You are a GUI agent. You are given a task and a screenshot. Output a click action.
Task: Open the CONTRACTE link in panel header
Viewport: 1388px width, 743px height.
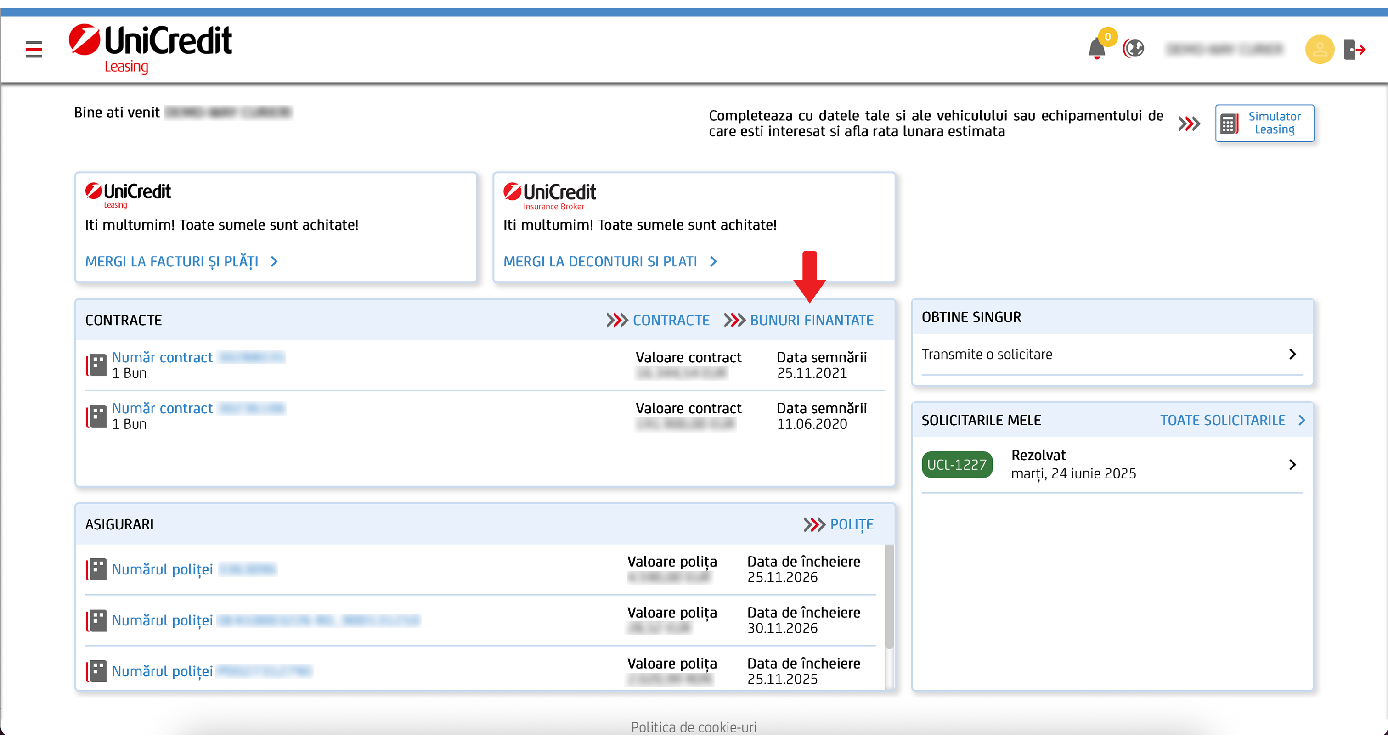671,320
